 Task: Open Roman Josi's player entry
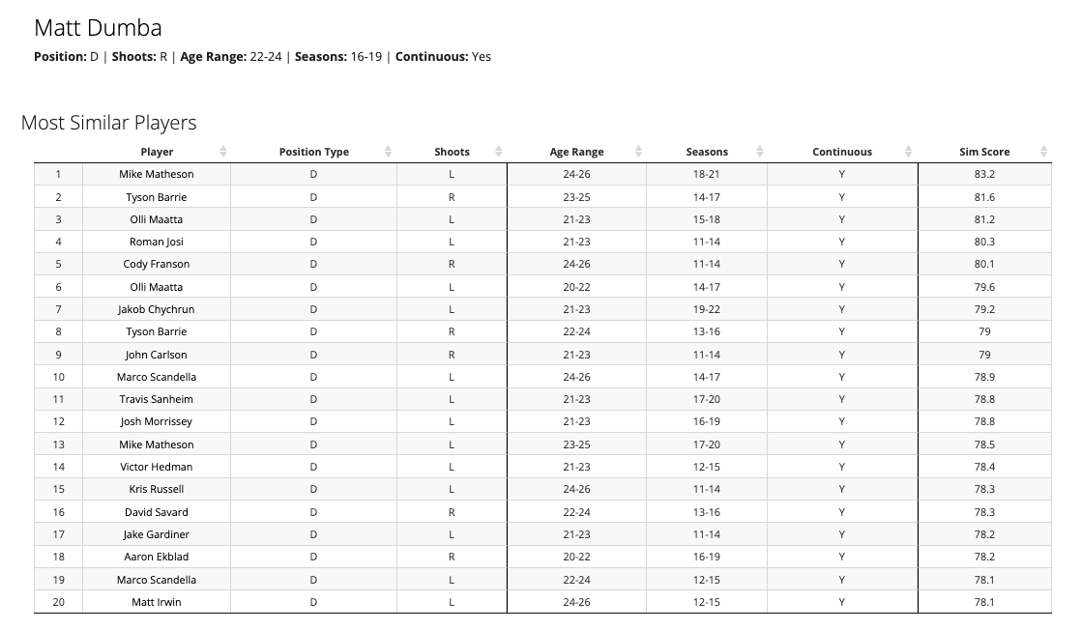tap(157, 242)
